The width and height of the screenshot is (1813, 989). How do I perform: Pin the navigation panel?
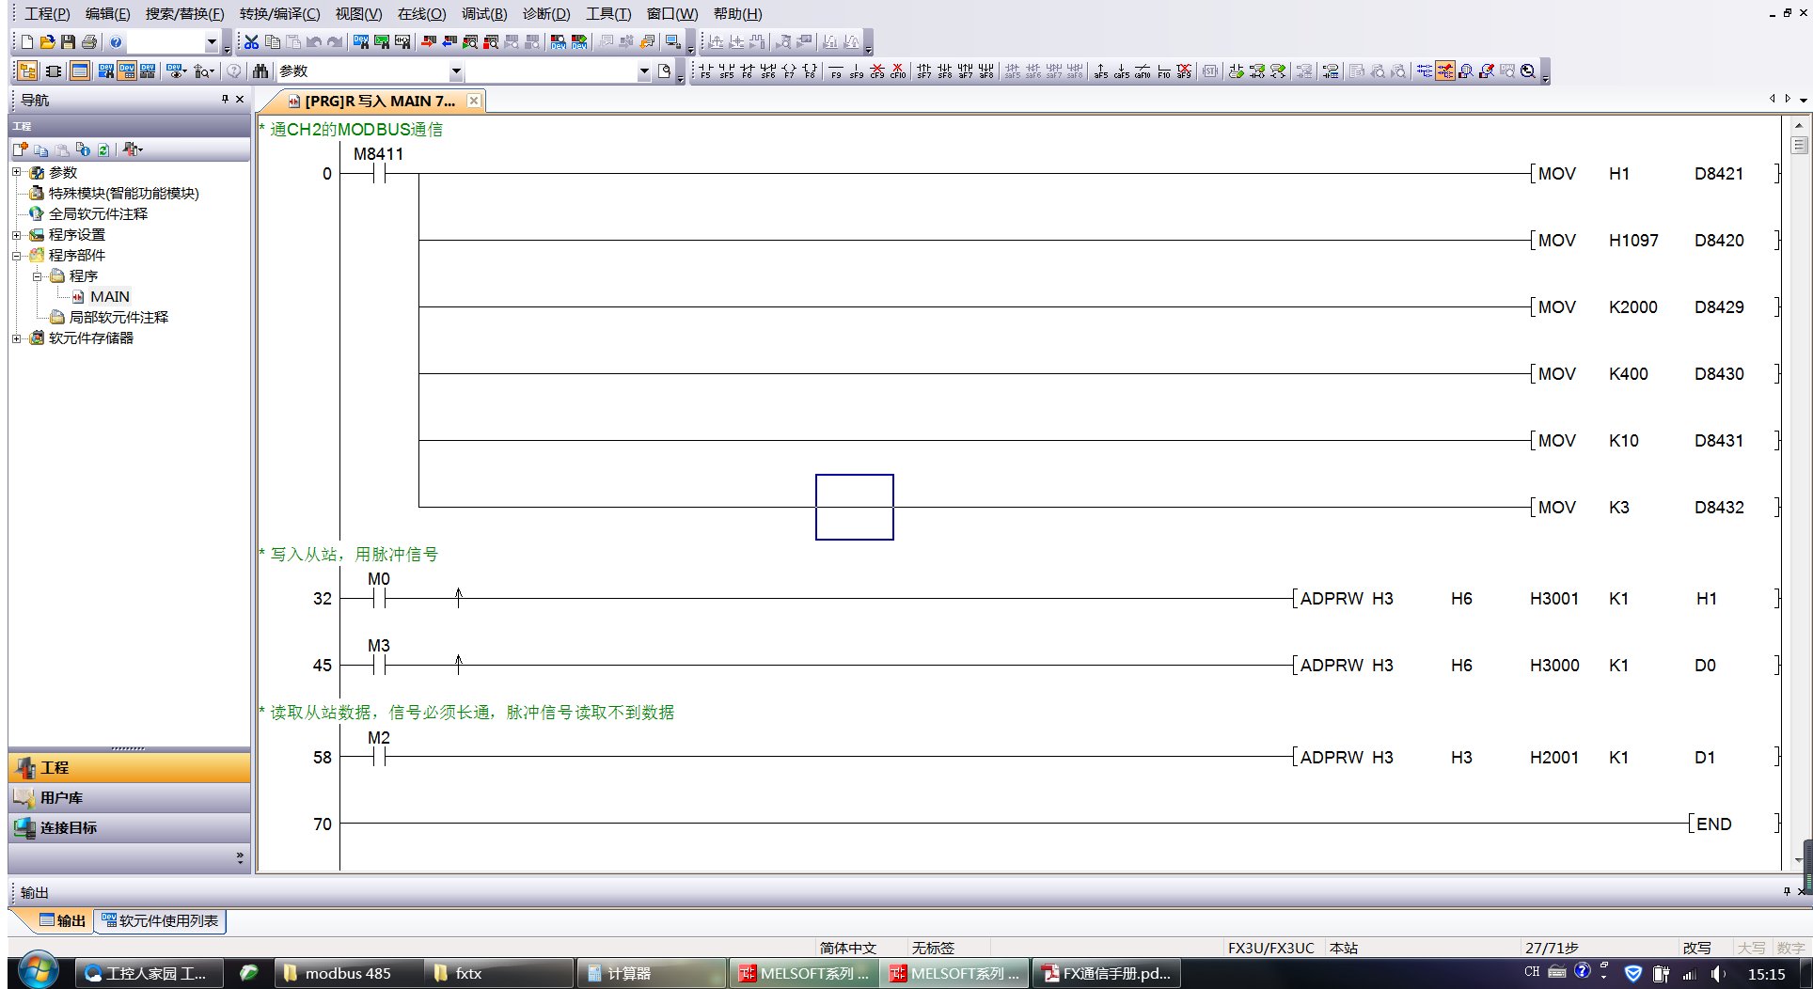pyautogui.click(x=225, y=100)
